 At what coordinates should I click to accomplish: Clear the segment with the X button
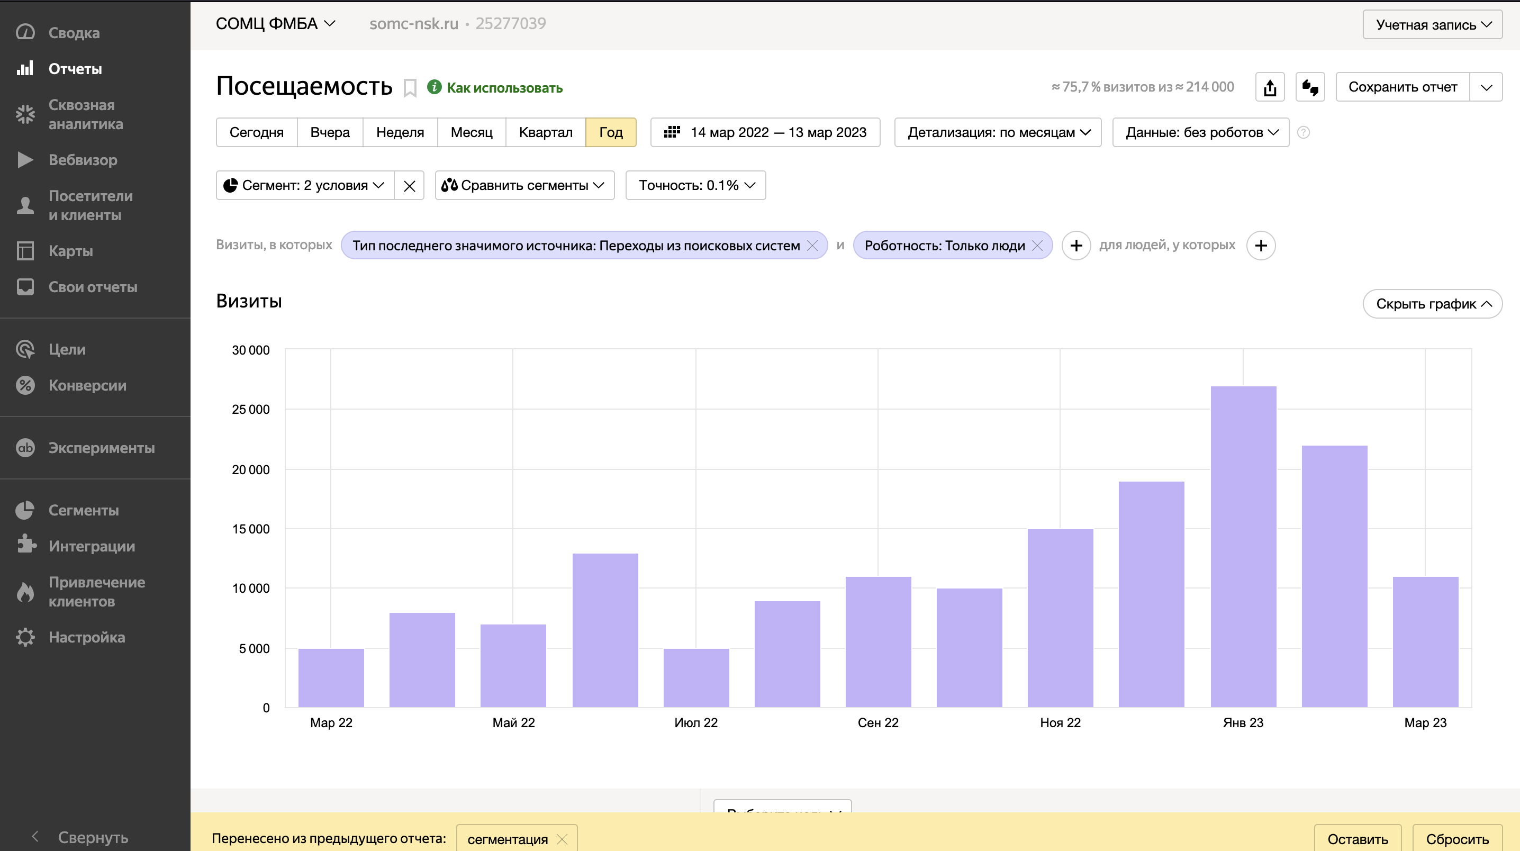[409, 186]
